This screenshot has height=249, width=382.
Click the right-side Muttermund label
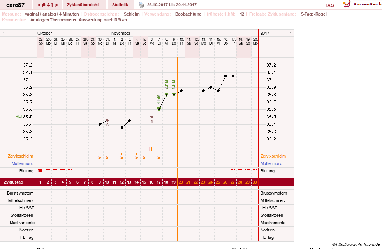[x=271, y=163]
